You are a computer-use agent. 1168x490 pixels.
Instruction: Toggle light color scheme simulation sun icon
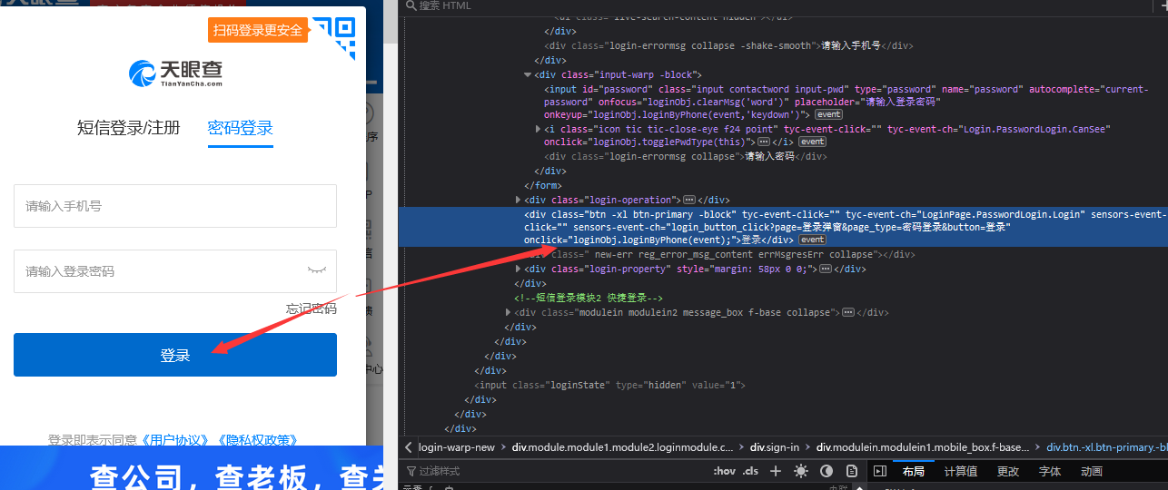coord(800,472)
